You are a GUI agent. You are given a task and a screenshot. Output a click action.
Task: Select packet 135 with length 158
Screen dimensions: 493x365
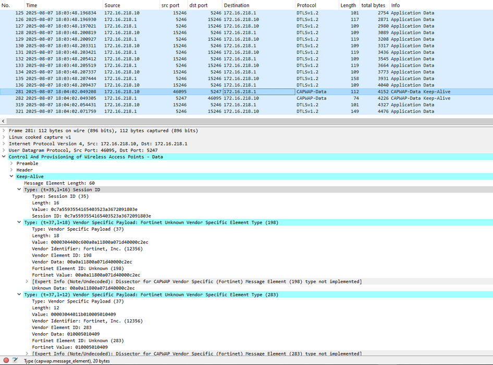[246, 79]
